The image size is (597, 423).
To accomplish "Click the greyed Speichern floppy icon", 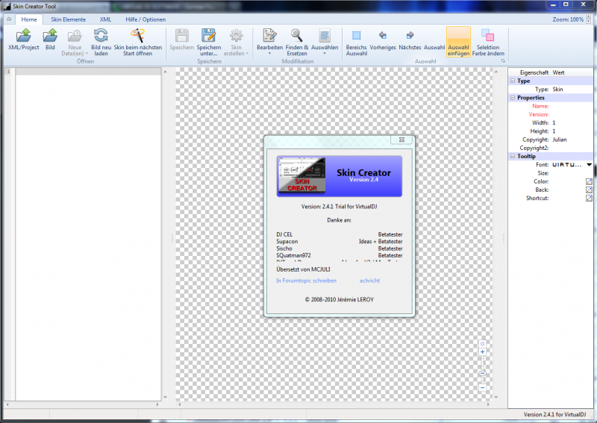I will coord(181,36).
